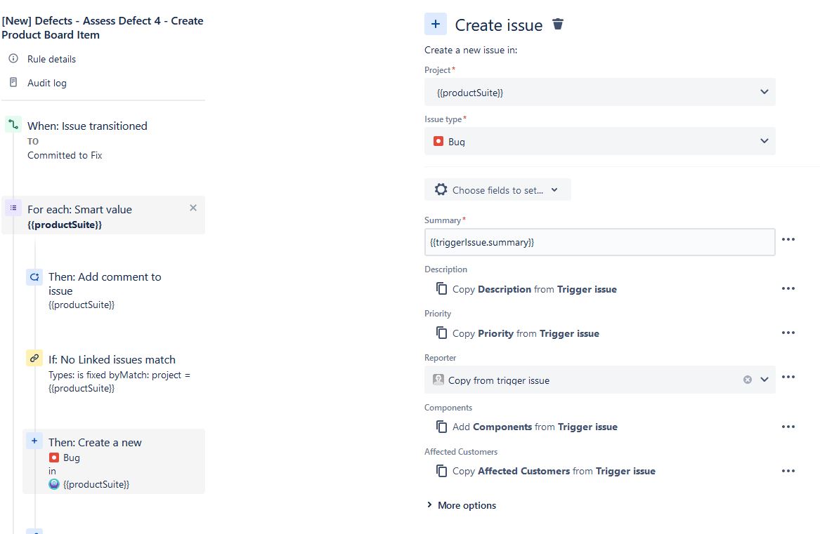Image resolution: width=820 pixels, height=534 pixels.
Task: Clear the Reporter field value
Action: click(x=748, y=380)
